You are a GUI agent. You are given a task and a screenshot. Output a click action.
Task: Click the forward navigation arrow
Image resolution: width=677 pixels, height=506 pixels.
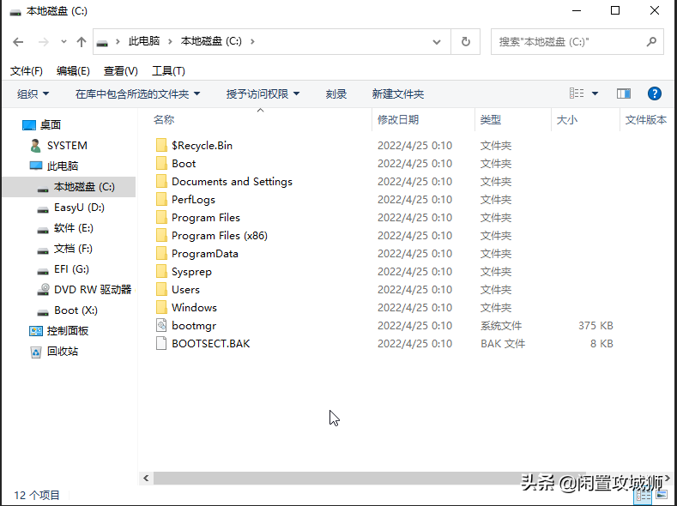(43, 42)
